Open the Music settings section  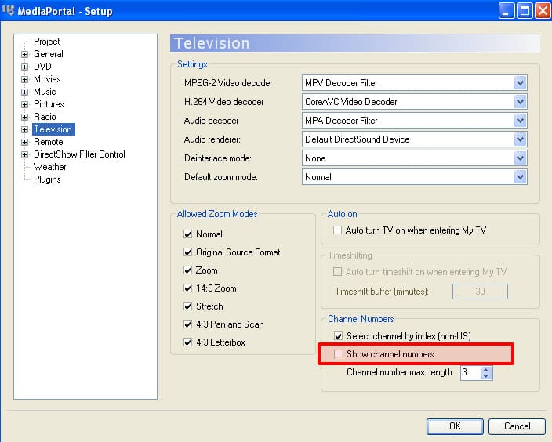tap(45, 92)
